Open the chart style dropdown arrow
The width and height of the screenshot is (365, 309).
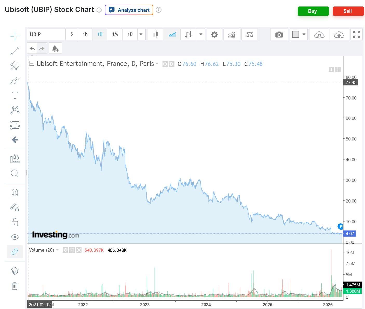click(x=201, y=34)
